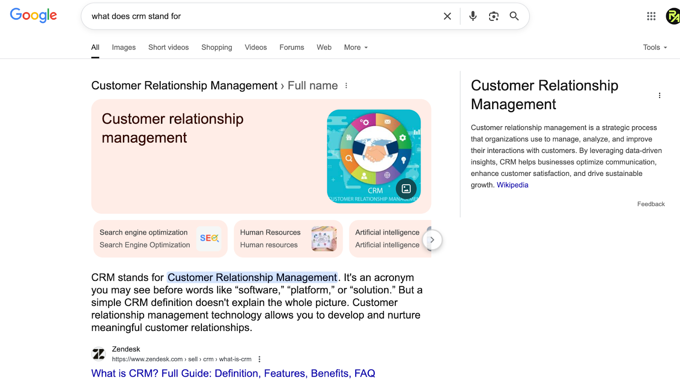
Task: Open What is CRM? Full Guide result
Action: (x=233, y=373)
